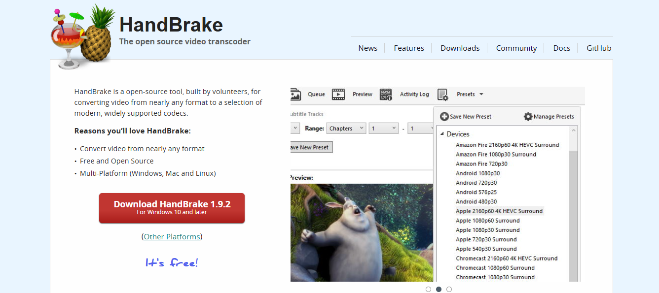
Task: Open the News page
Action: tap(368, 48)
